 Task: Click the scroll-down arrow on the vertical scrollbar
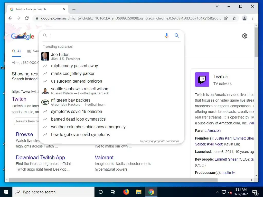[x=256, y=175]
